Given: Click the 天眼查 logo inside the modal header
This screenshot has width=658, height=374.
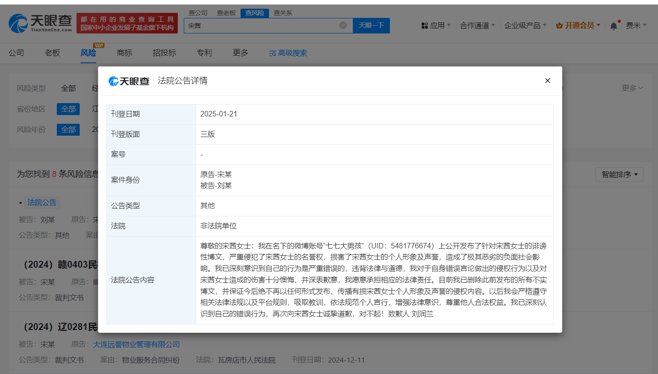Looking at the screenshot, I should pyautogui.click(x=130, y=81).
